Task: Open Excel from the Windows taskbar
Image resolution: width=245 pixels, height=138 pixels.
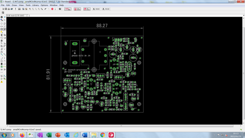Action: 49,135
